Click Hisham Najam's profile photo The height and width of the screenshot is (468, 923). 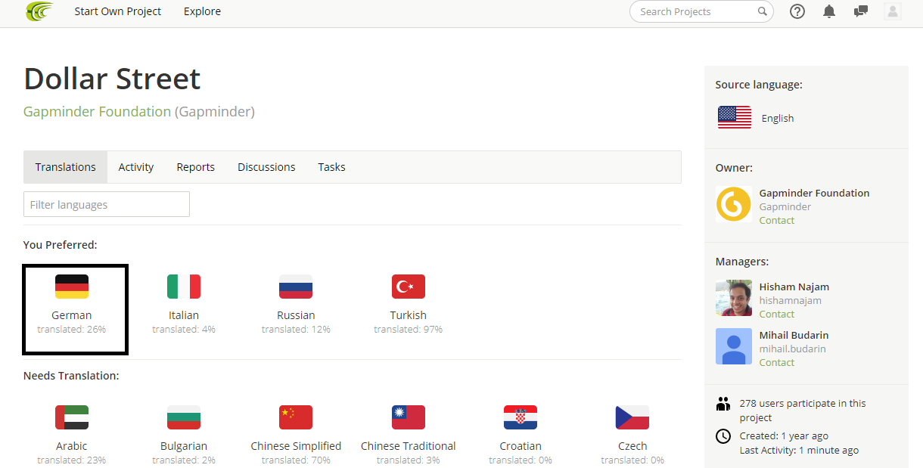click(734, 298)
